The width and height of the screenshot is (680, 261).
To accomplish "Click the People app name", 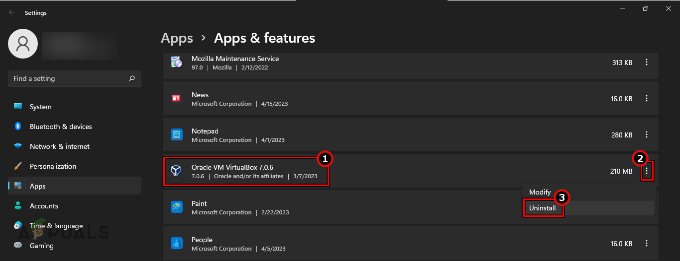I will pyautogui.click(x=202, y=240).
